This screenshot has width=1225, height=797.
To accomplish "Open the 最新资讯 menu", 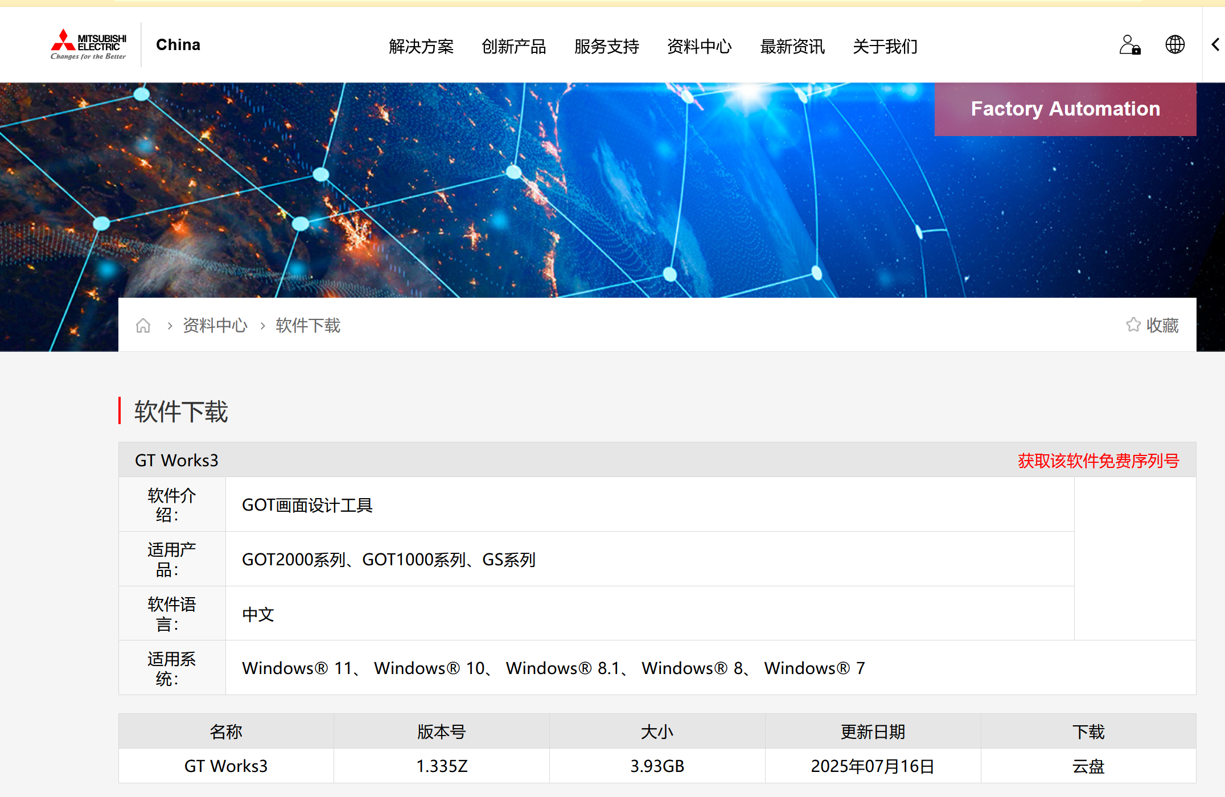I will point(792,46).
